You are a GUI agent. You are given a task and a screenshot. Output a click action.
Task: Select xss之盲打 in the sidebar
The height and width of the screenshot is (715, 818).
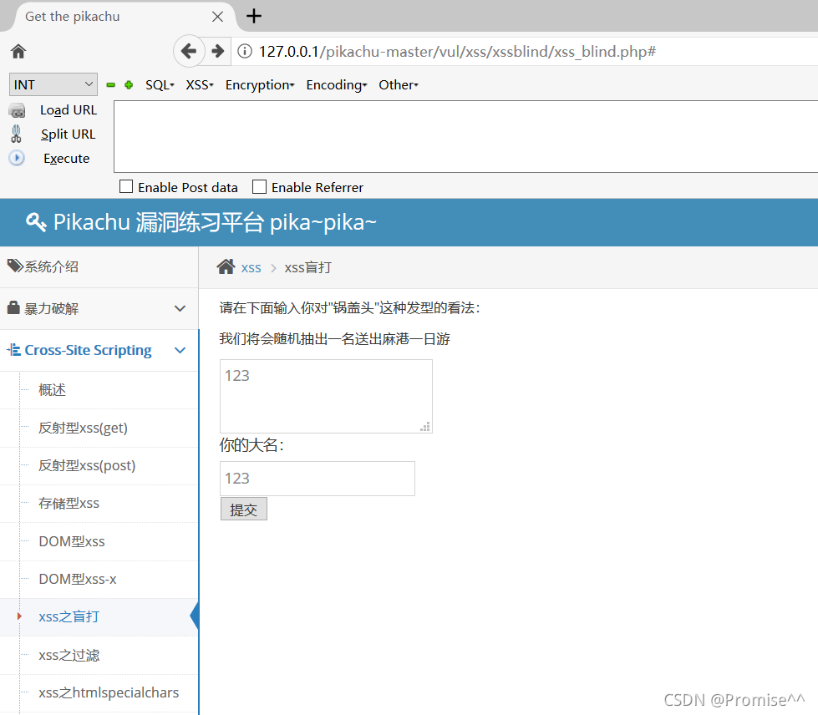69,616
